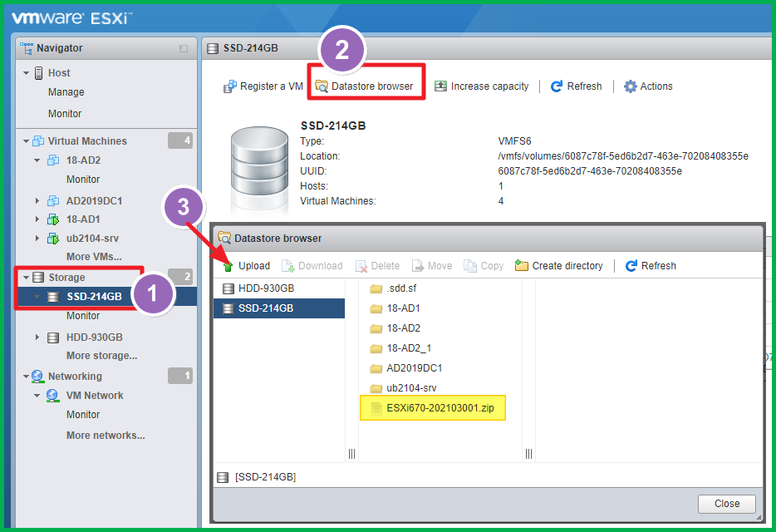
Task: Select the AD2019DC1 VM icon in Navigator
Action: [x=53, y=201]
